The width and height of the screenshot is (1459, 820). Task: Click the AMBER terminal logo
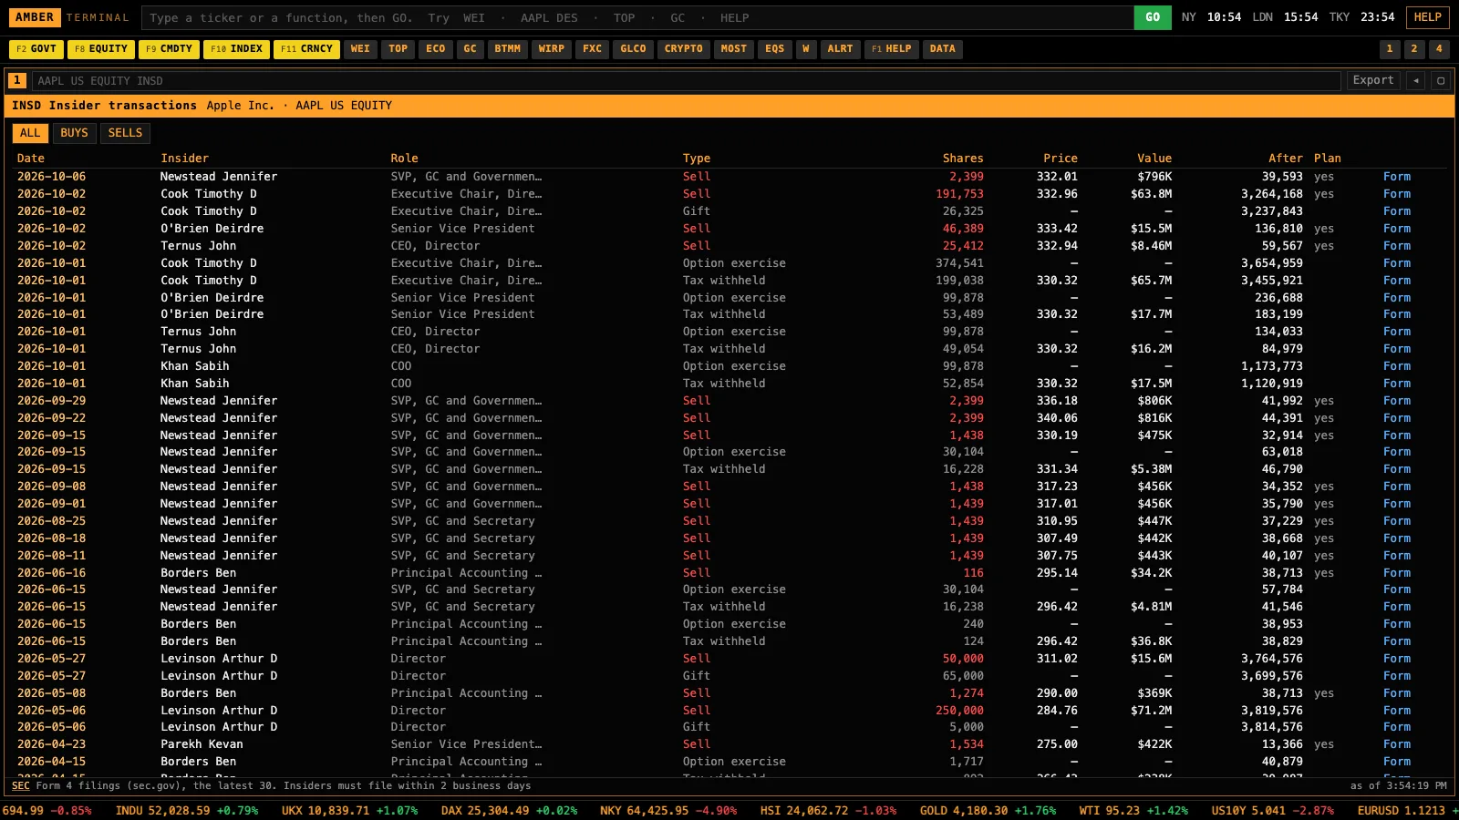point(35,17)
